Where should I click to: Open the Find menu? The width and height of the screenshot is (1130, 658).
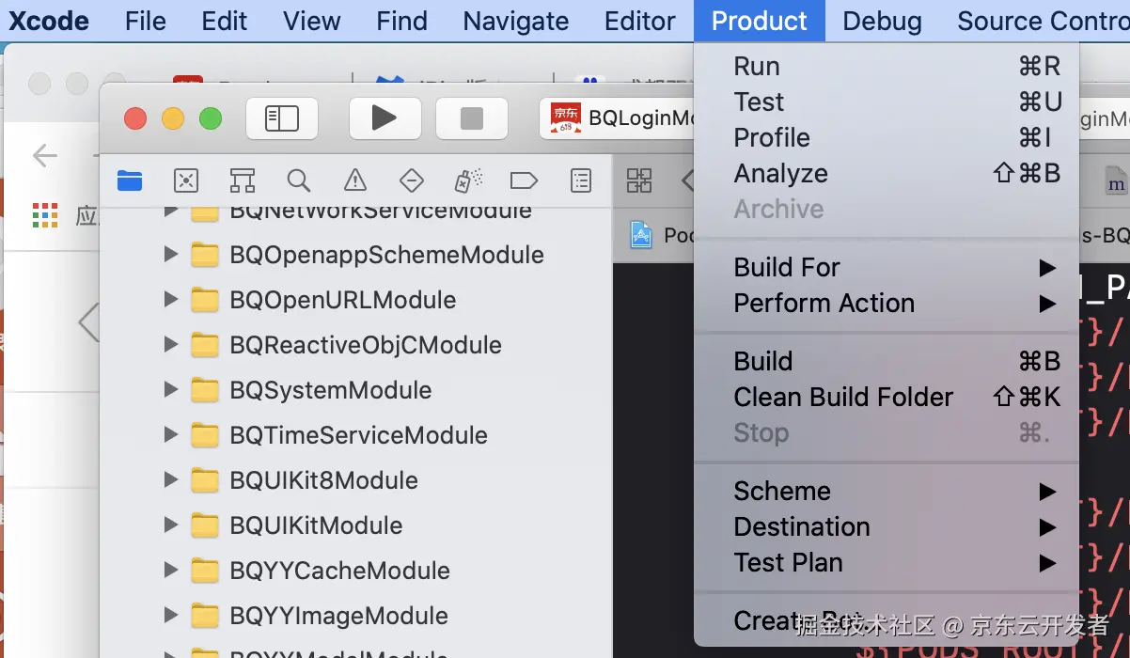tap(401, 21)
